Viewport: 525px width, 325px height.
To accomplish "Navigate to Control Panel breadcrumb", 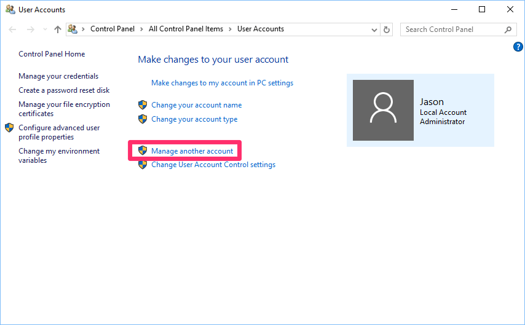I will [113, 29].
